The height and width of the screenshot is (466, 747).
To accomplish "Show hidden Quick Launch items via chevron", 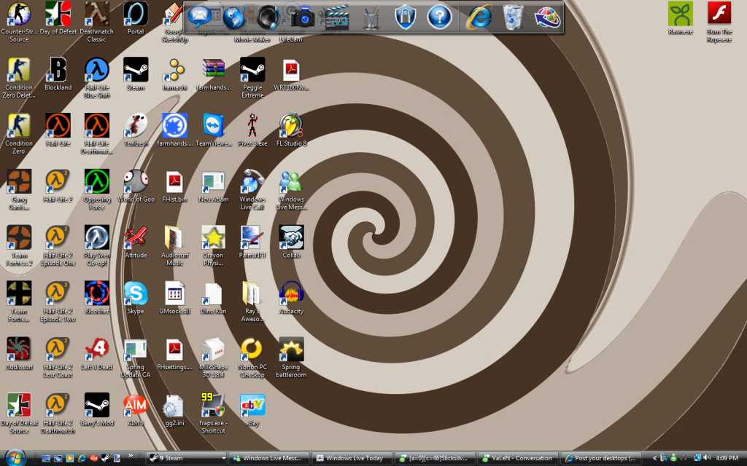I will tap(130, 456).
